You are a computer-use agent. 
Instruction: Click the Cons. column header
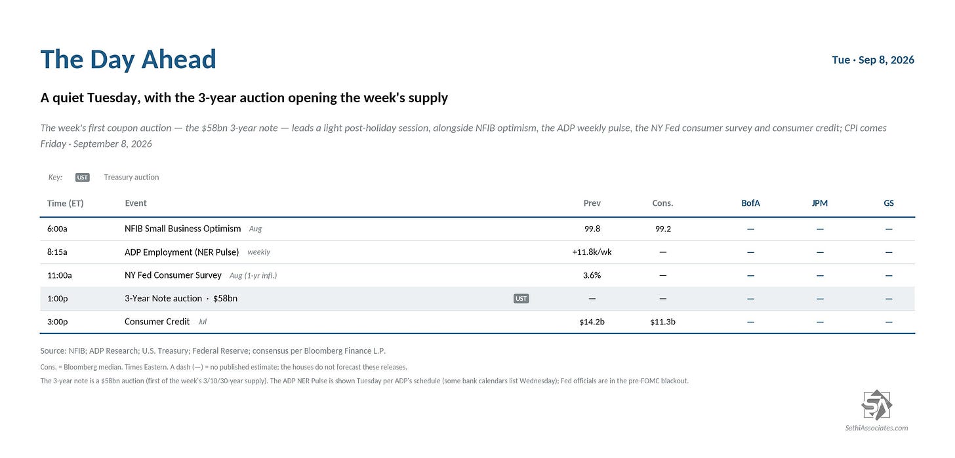coord(662,203)
